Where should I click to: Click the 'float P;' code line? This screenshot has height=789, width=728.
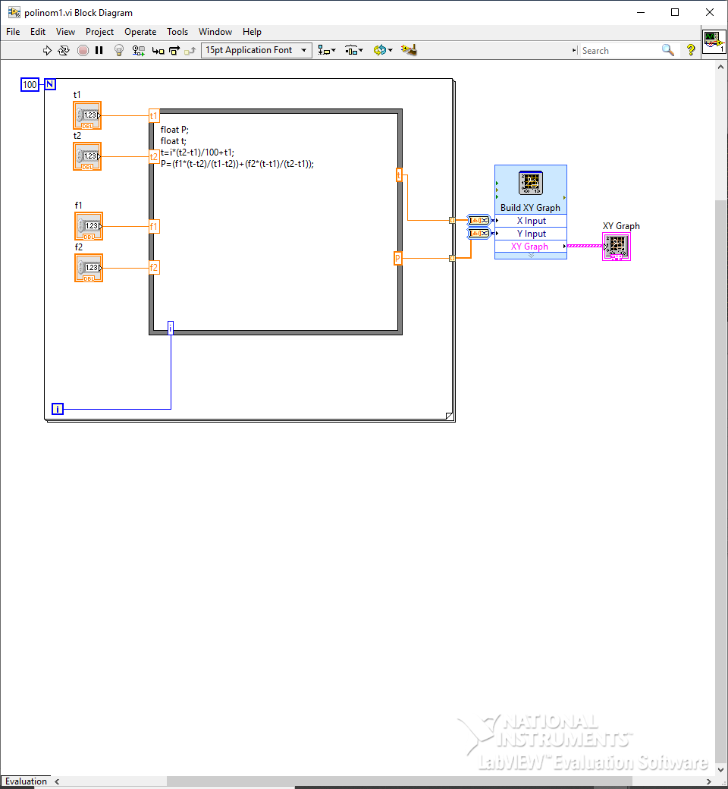click(x=174, y=130)
